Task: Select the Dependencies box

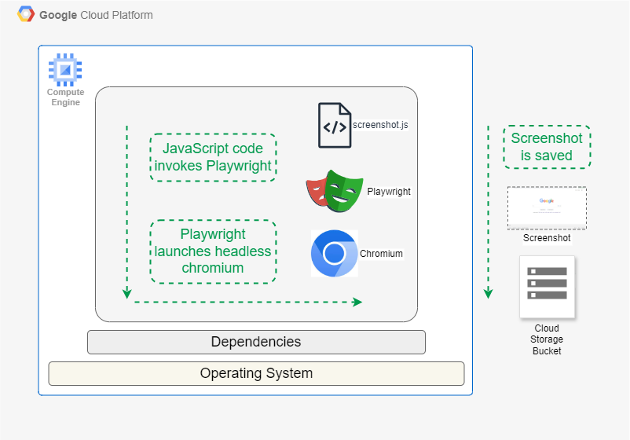Action: pos(256,342)
